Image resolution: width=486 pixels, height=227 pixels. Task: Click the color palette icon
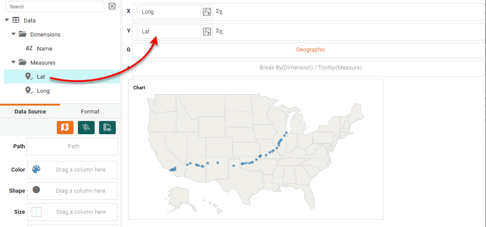click(x=37, y=169)
